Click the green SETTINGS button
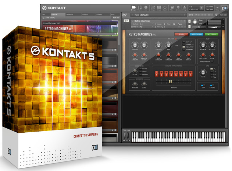Screen dimensions: 232x171 coord(211,34)
